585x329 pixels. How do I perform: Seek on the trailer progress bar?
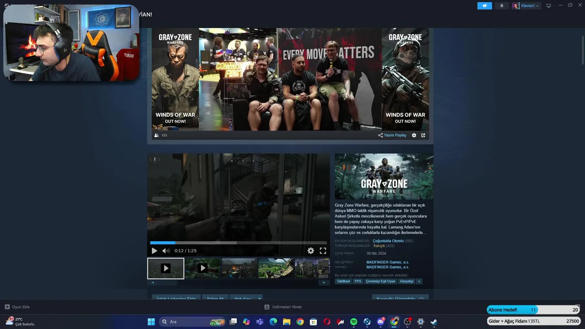(x=239, y=243)
